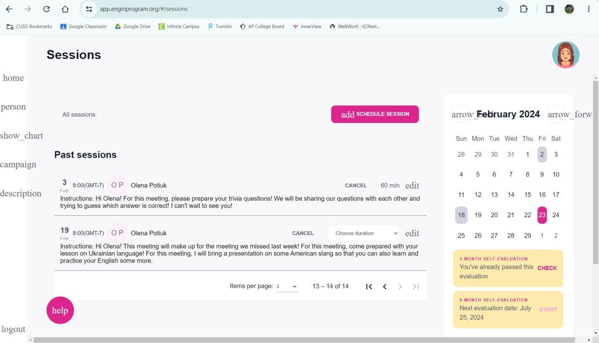The width and height of the screenshot is (599, 343).
Task: Open the InnerView bookmark
Action: click(x=307, y=26)
